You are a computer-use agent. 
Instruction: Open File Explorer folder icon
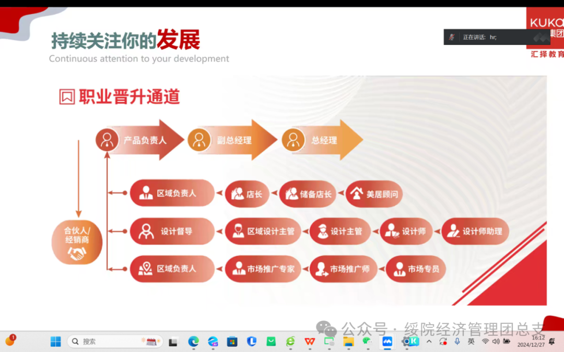point(348,342)
